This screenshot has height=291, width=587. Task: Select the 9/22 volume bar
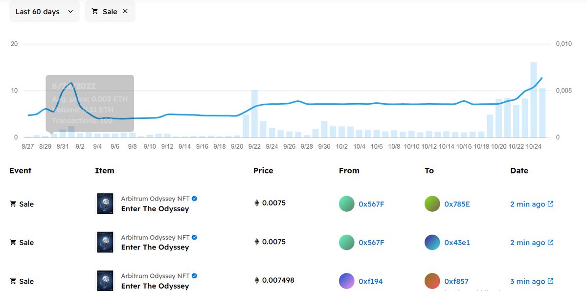coord(254,114)
